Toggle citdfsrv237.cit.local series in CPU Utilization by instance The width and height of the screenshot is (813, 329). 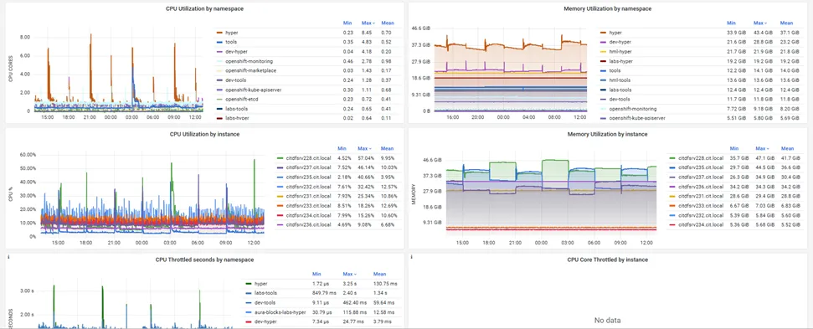tap(307, 167)
